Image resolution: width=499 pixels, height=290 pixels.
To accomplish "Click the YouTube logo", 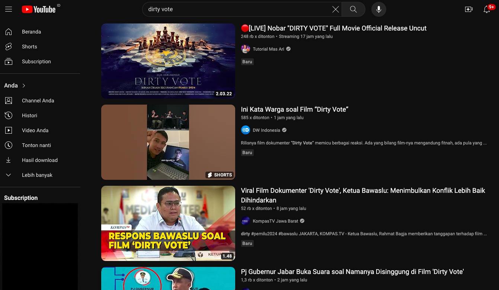I will (39, 9).
